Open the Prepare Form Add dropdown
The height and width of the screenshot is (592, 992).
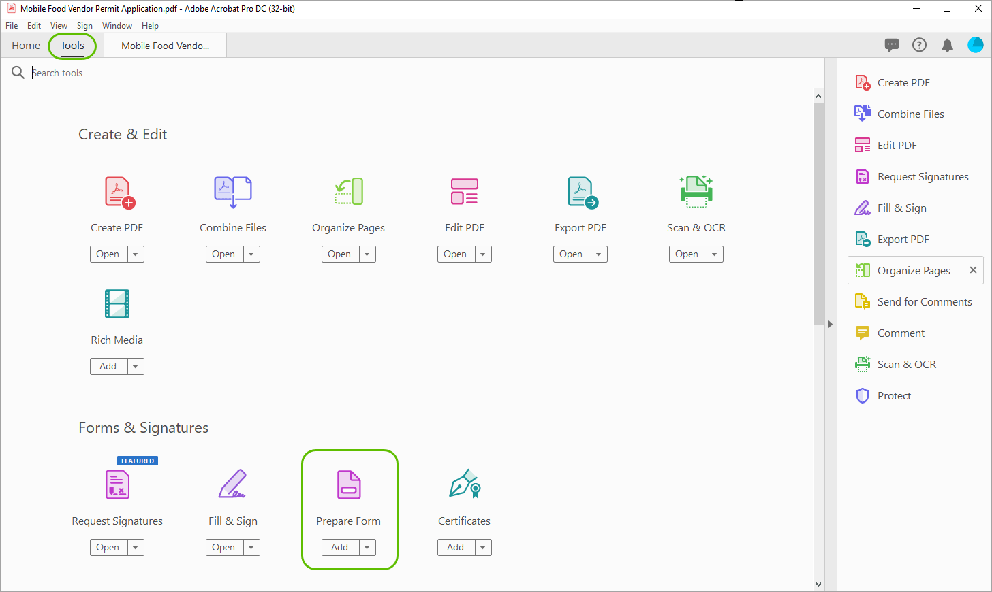(367, 547)
